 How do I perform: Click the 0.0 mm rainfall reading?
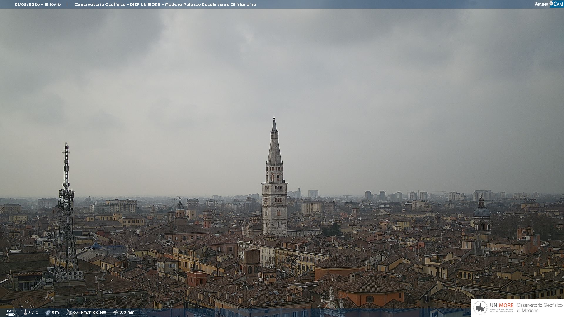[x=127, y=313]
